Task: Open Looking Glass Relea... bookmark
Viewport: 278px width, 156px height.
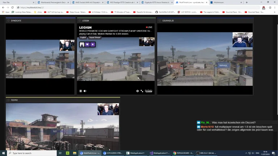Action: coord(21,12)
